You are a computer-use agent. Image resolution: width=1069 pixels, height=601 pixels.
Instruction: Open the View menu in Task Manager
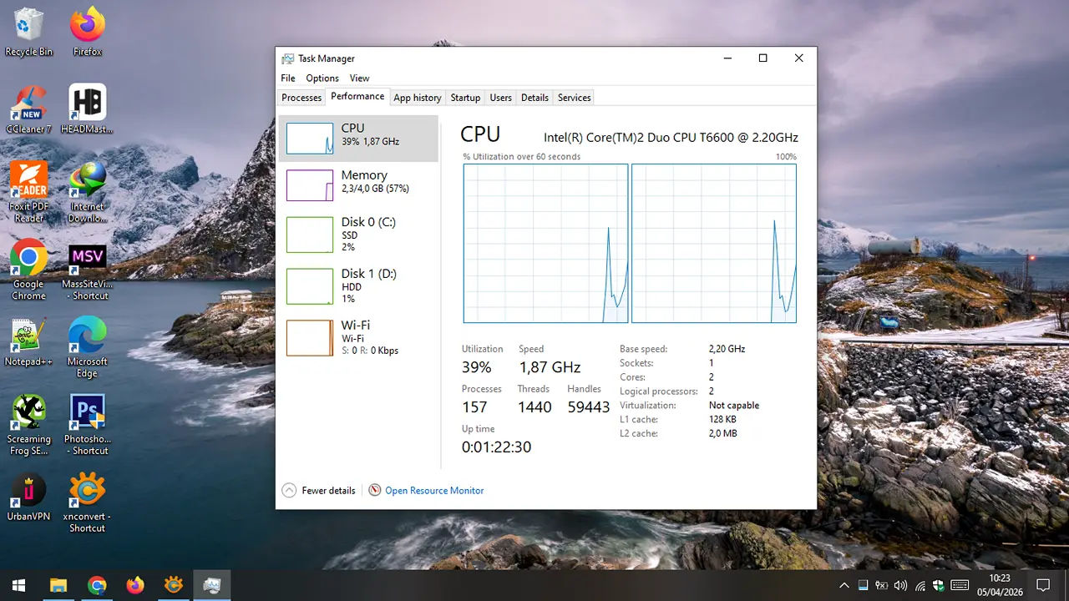click(359, 78)
